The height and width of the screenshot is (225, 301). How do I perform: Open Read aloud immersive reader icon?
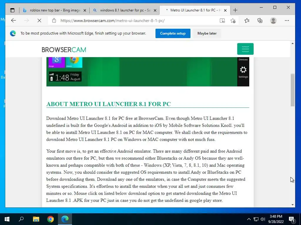pos(222,21)
